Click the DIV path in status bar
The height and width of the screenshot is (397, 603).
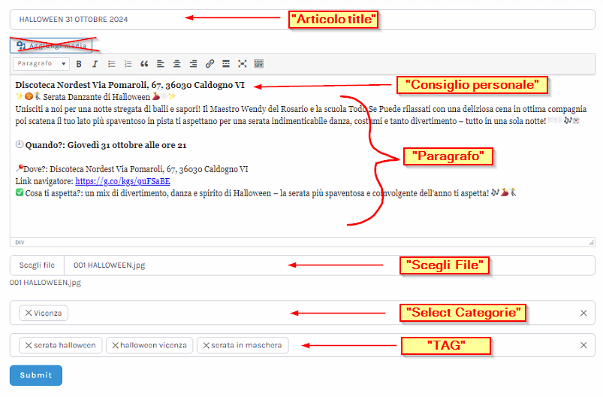(x=20, y=242)
